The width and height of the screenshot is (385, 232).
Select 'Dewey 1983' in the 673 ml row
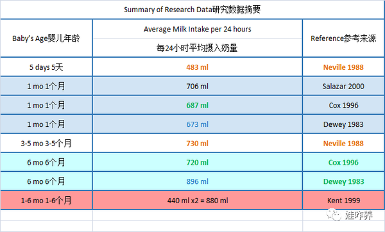coord(343,124)
